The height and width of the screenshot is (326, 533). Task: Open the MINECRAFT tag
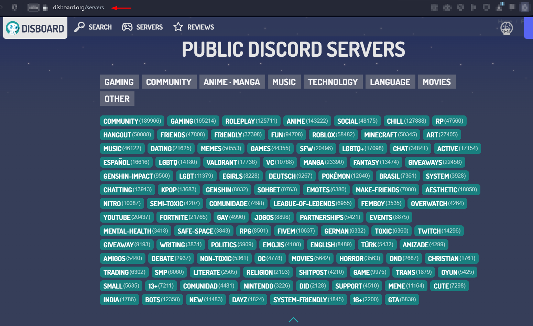tap(391, 135)
